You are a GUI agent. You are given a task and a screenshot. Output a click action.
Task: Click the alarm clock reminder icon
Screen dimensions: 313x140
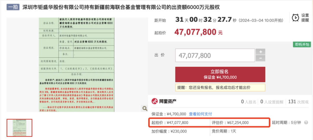click(x=295, y=18)
